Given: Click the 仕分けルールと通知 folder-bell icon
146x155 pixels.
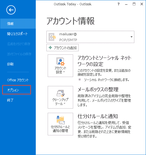Looking at the screenshot, I should (60, 120).
